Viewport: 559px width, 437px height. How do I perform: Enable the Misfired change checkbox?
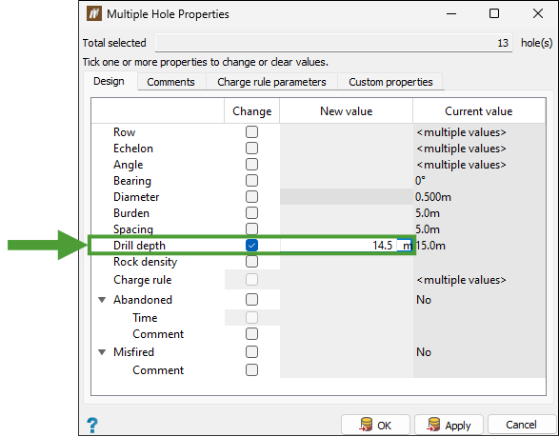[251, 352]
